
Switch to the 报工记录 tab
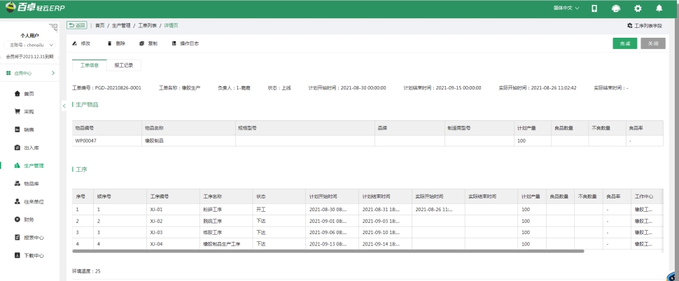click(123, 65)
